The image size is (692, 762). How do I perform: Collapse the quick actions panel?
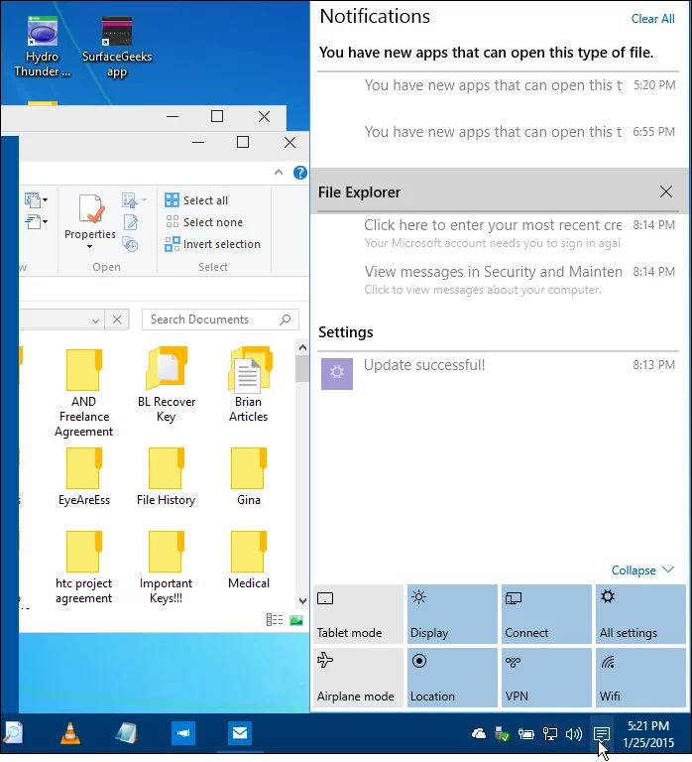(x=642, y=571)
